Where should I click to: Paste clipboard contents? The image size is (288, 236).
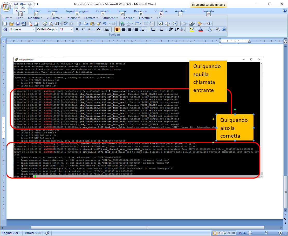pyautogui.click(x=92, y=24)
